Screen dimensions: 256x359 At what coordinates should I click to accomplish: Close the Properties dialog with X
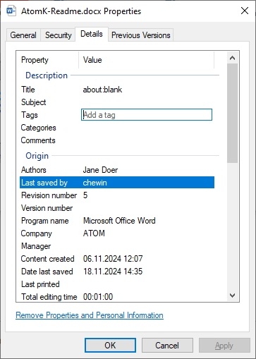245,11
